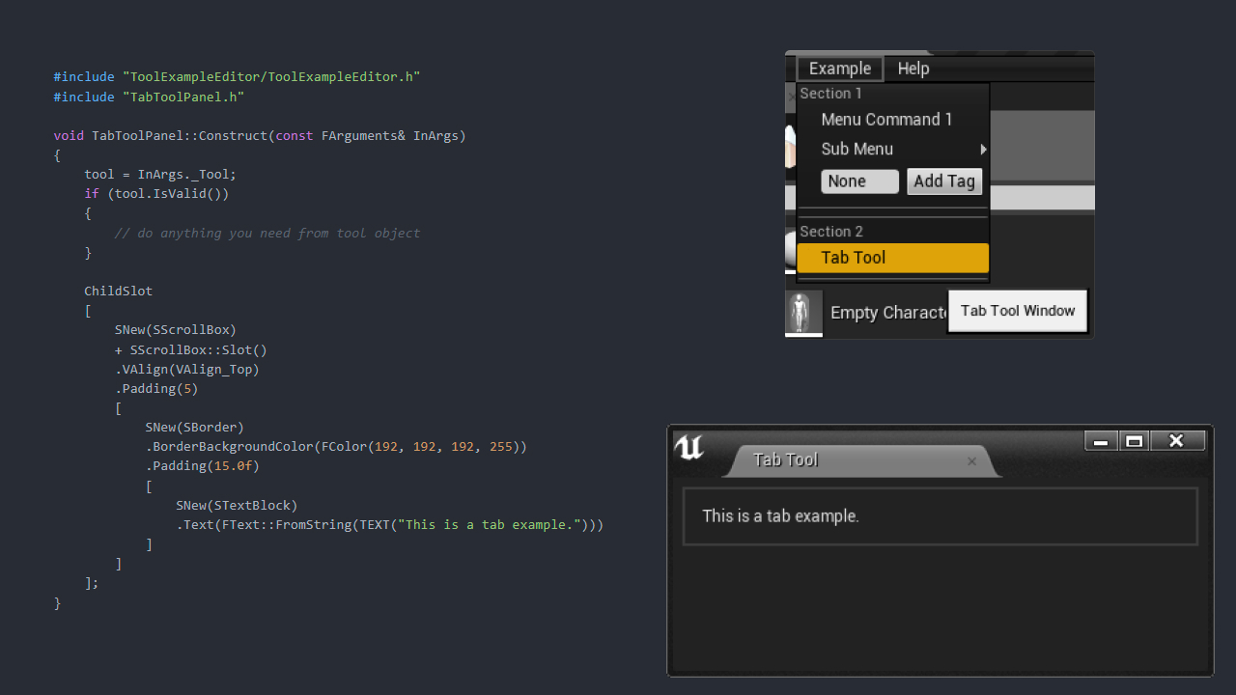Switch to the Tab Tool tab
Image resolution: width=1236 pixels, height=695 pixels.
pos(786,460)
